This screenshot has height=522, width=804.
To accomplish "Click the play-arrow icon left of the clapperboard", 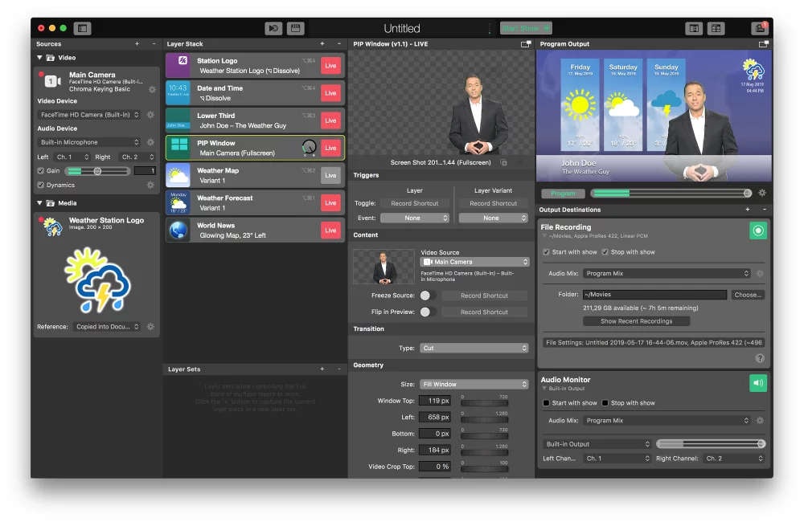I will coord(273,28).
